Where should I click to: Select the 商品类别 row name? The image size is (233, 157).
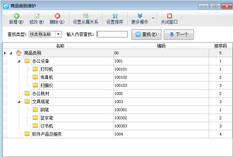click(x=32, y=53)
